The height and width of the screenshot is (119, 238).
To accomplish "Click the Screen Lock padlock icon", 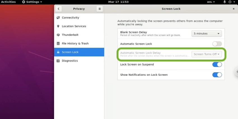I will tap(58, 52).
